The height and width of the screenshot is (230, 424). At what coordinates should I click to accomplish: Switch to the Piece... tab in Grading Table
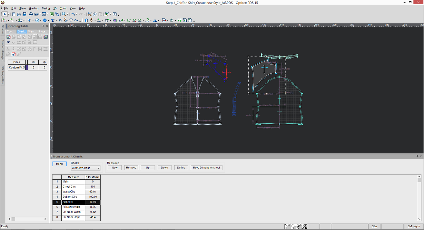[x=43, y=31]
